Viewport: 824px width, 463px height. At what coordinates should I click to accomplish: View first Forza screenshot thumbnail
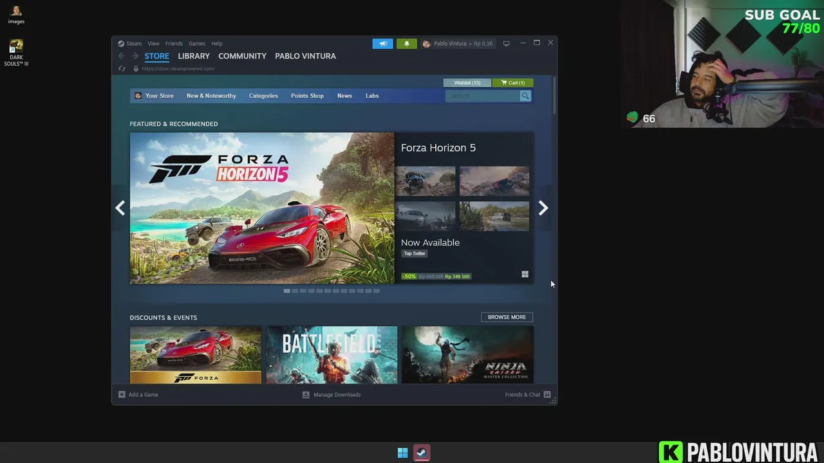coord(426,181)
